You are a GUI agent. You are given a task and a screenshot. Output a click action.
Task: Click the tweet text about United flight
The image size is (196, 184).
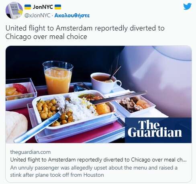tap(85, 32)
